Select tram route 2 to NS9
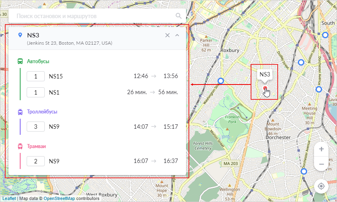 (36, 161)
